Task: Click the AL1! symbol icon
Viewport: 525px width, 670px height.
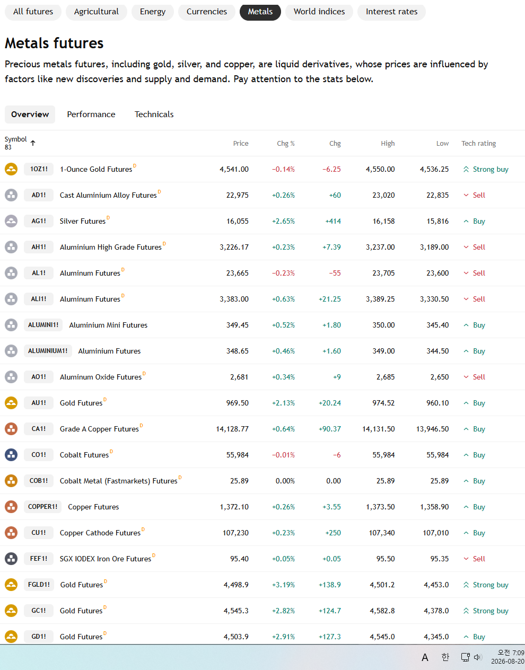Action: pos(11,273)
